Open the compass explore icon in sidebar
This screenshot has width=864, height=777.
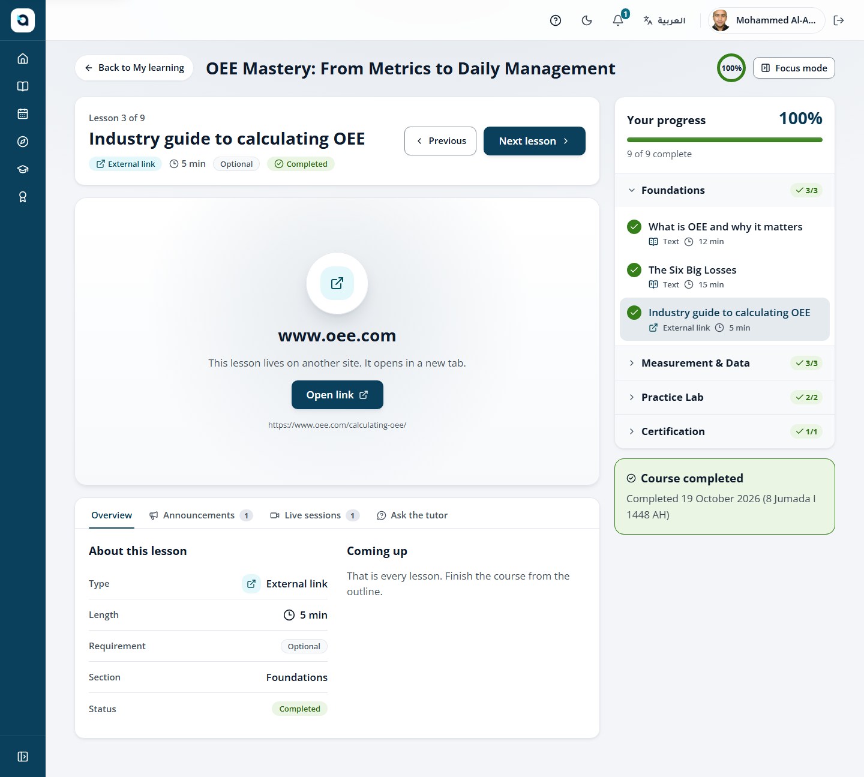click(23, 142)
